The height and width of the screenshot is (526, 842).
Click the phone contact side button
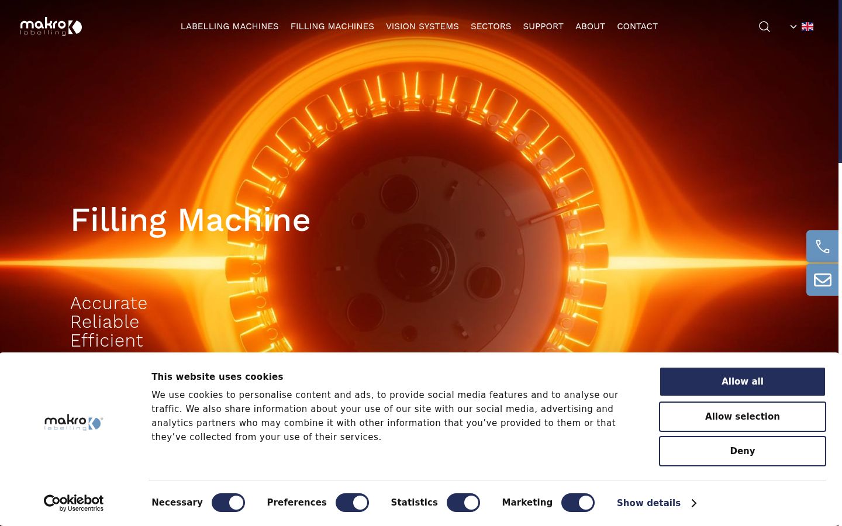pos(823,247)
